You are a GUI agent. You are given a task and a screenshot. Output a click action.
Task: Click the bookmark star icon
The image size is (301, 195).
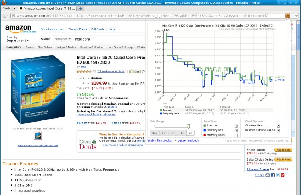[293, 16]
